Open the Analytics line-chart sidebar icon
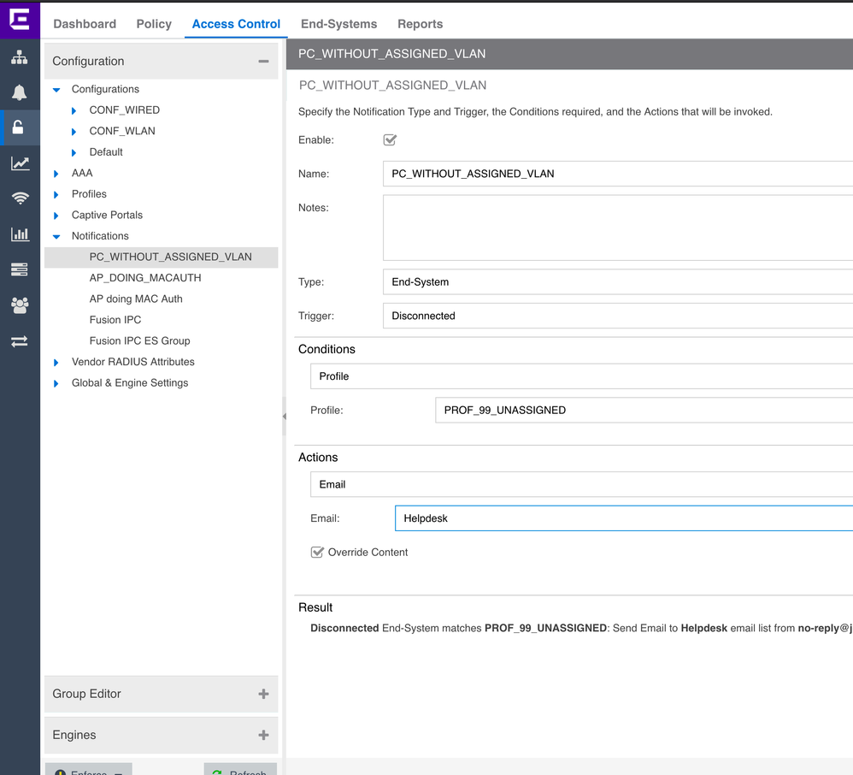The width and height of the screenshot is (853, 775). point(19,163)
